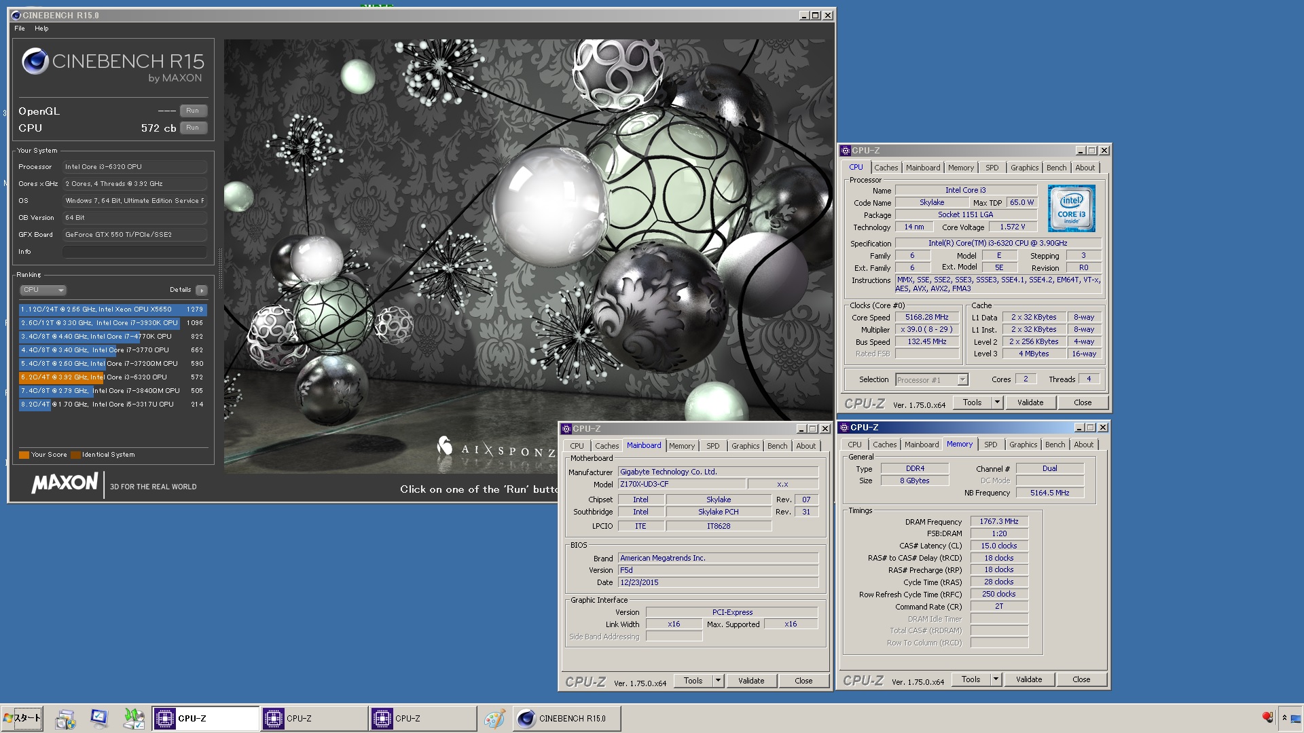Select the i3-6320 highlighted ranking row
Image resolution: width=1304 pixels, height=733 pixels.
pyautogui.click(x=112, y=377)
